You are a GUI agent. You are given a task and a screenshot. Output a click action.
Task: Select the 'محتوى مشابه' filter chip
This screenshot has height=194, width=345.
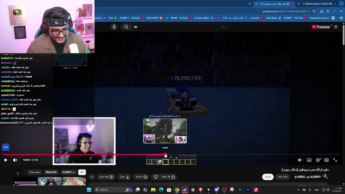tap(34, 172)
